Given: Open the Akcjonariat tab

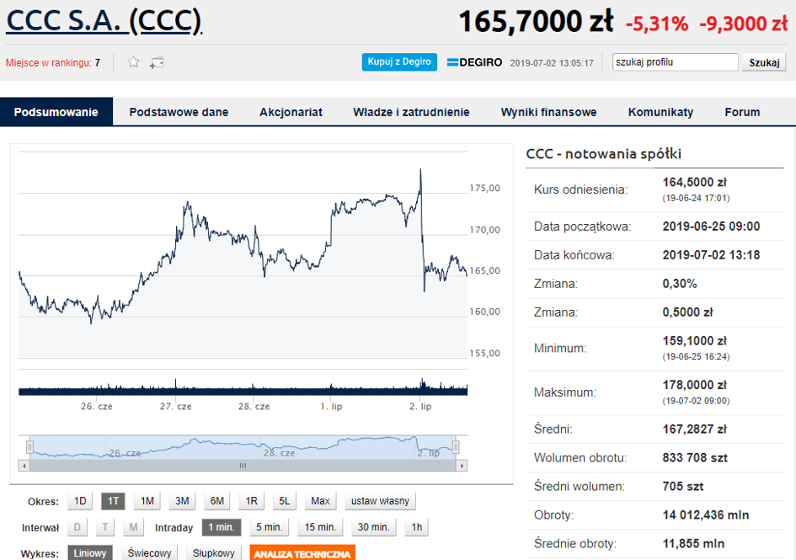Looking at the screenshot, I should [291, 112].
